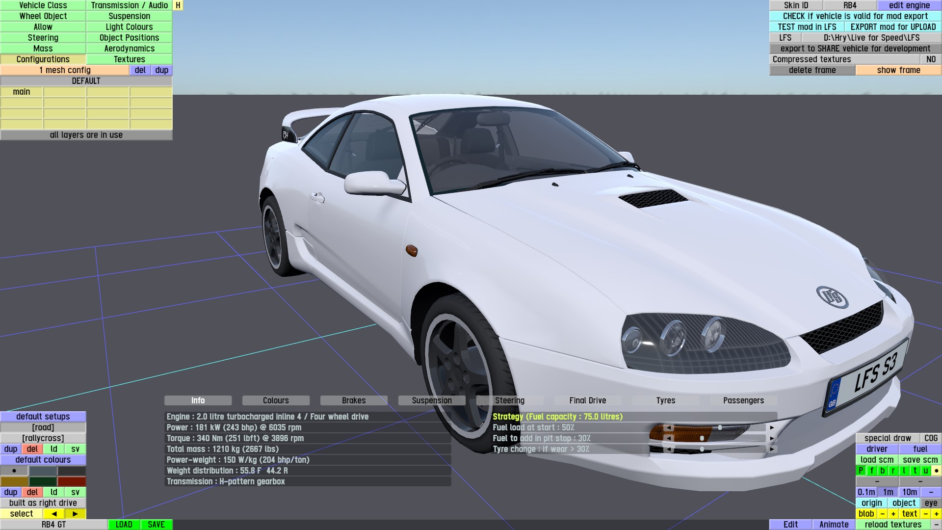Click the green SAVE button

(156, 525)
